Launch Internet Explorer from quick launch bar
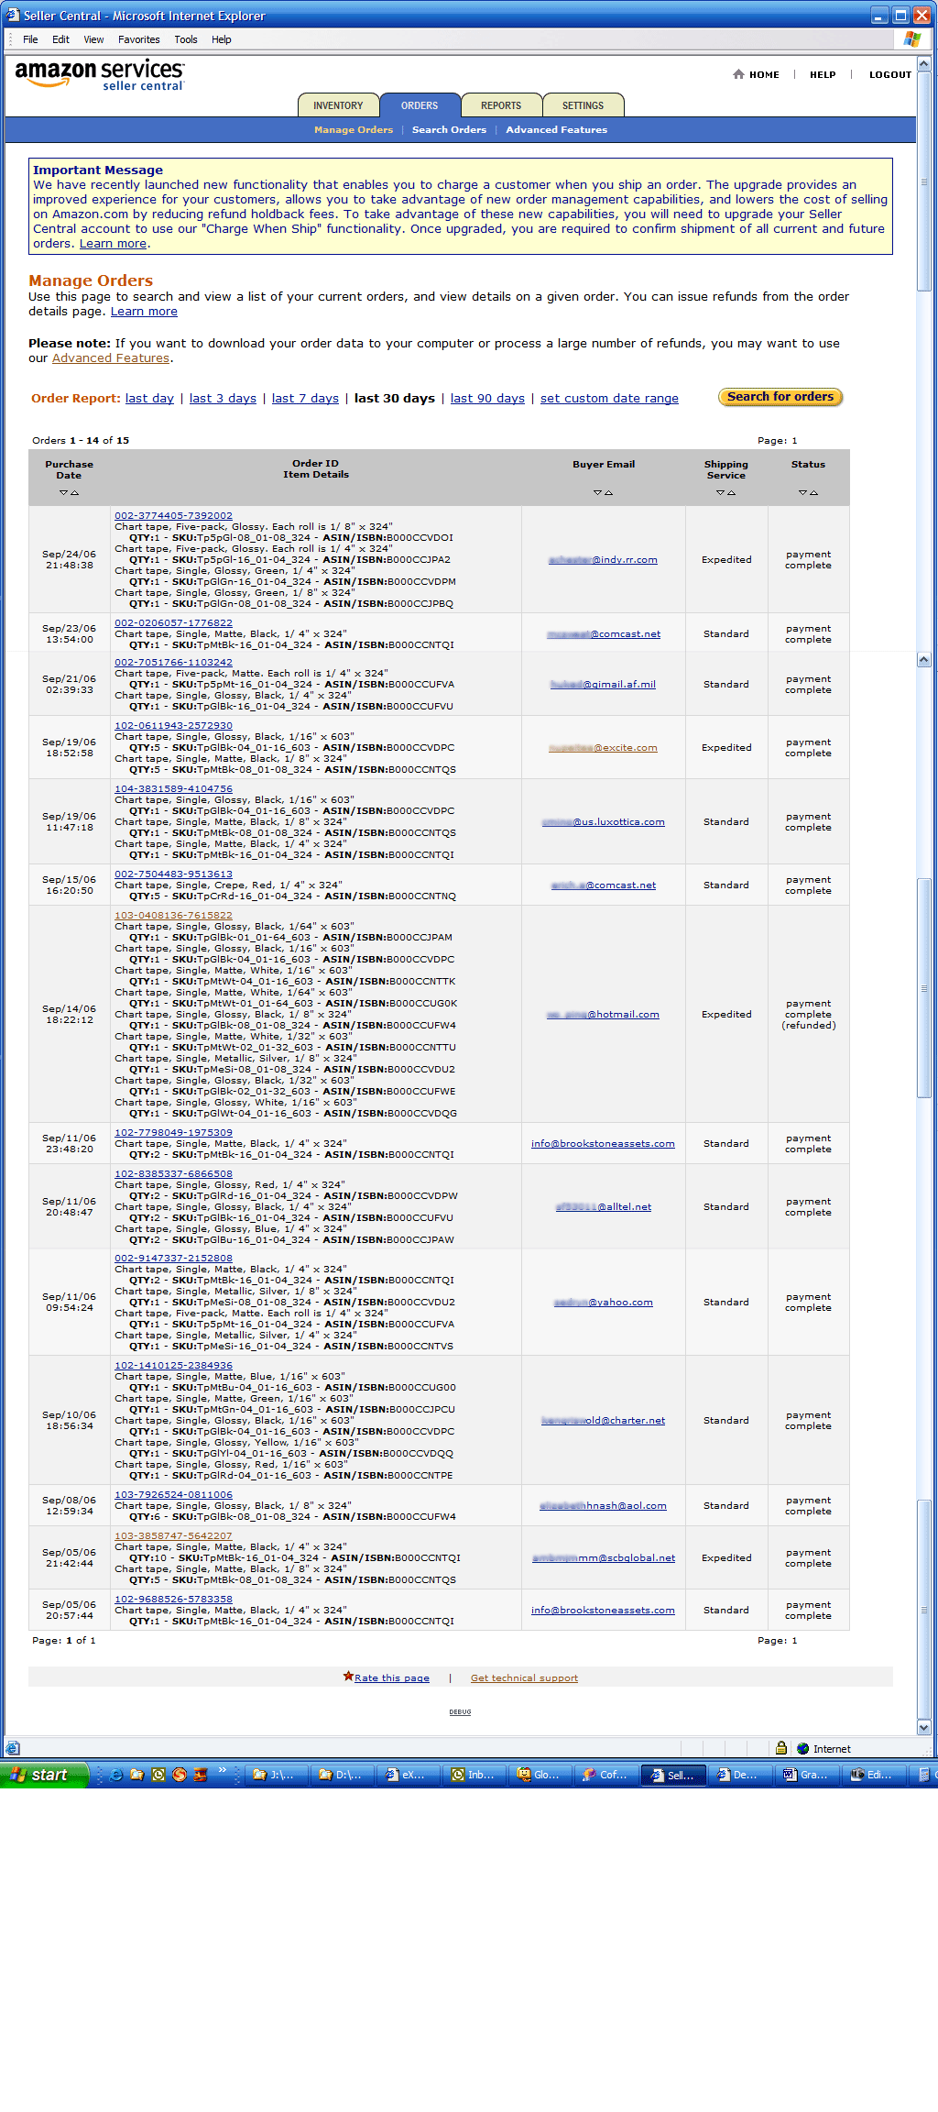The image size is (938, 2112). click(116, 1775)
